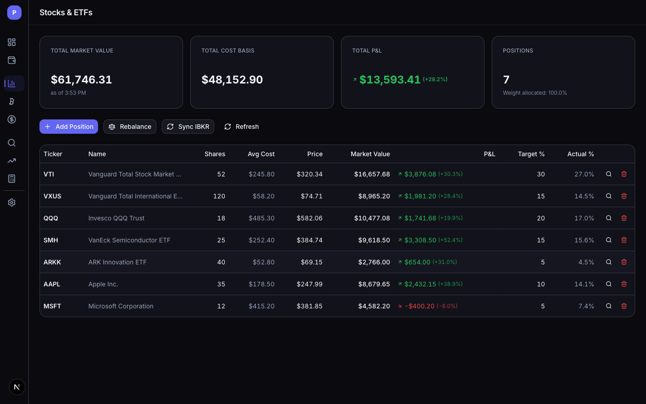This screenshot has width=646, height=404.
Task: Click the $13,593.41 total P&L value
Action: click(x=390, y=79)
